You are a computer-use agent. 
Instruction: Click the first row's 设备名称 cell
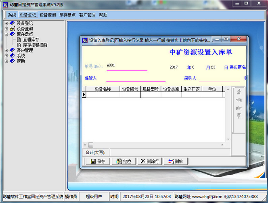pyautogui.click(x=103, y=95)
